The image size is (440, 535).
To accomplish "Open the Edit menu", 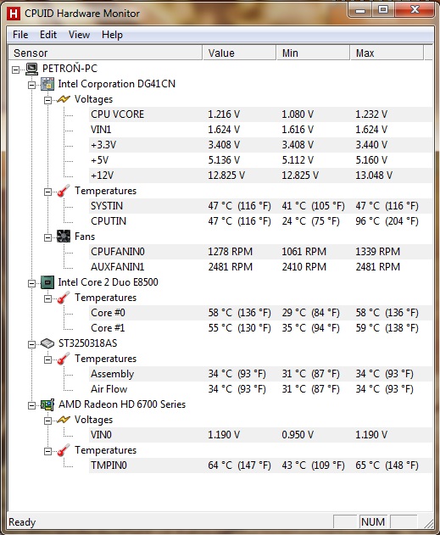I will pyautogui.click(x=48, y=35).
